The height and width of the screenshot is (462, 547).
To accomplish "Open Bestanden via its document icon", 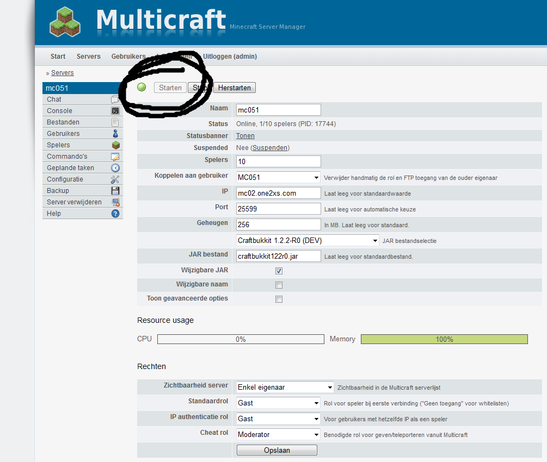I will tap(115, 122).
